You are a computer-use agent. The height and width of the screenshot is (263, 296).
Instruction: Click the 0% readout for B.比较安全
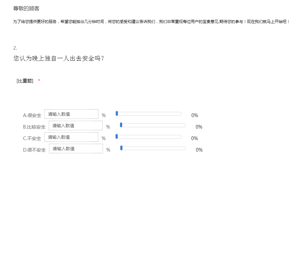[x=199, y=127]
